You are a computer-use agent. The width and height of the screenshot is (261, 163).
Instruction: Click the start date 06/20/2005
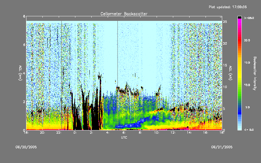(26, 147)
